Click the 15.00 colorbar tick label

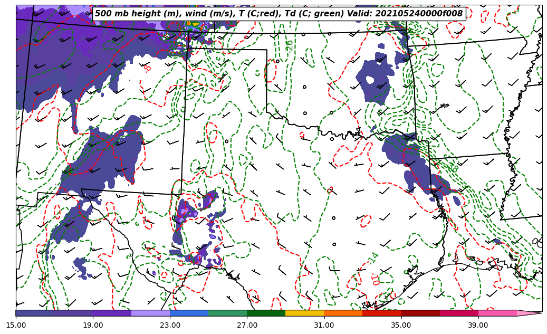tap(16, 325)
